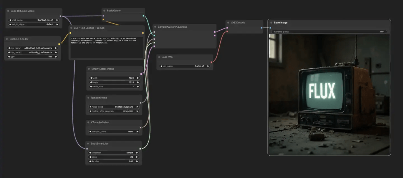Decrease noise_seed with its left arrow
The width and height of the screenshot is (403, 178).
pos(90,107)
